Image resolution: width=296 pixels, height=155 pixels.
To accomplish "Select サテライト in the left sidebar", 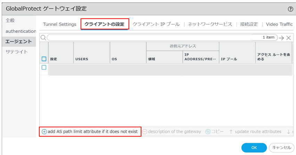I will [x=17, y=52].
